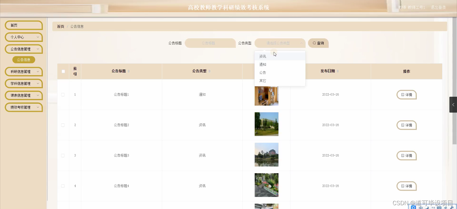Click the 2022-03-16 date of 公告标题2

[330, 125]
